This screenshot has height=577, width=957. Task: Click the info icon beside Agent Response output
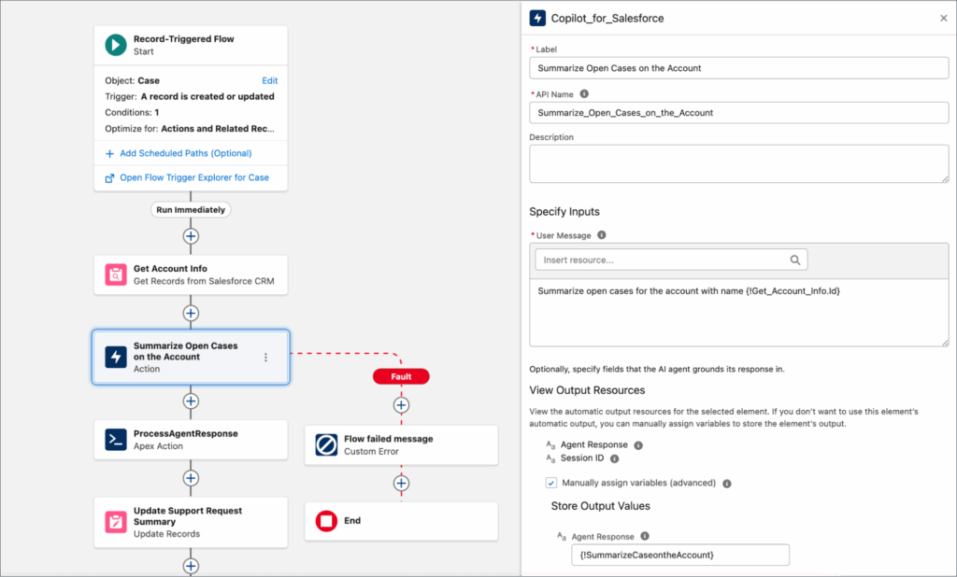pos(638,445)
